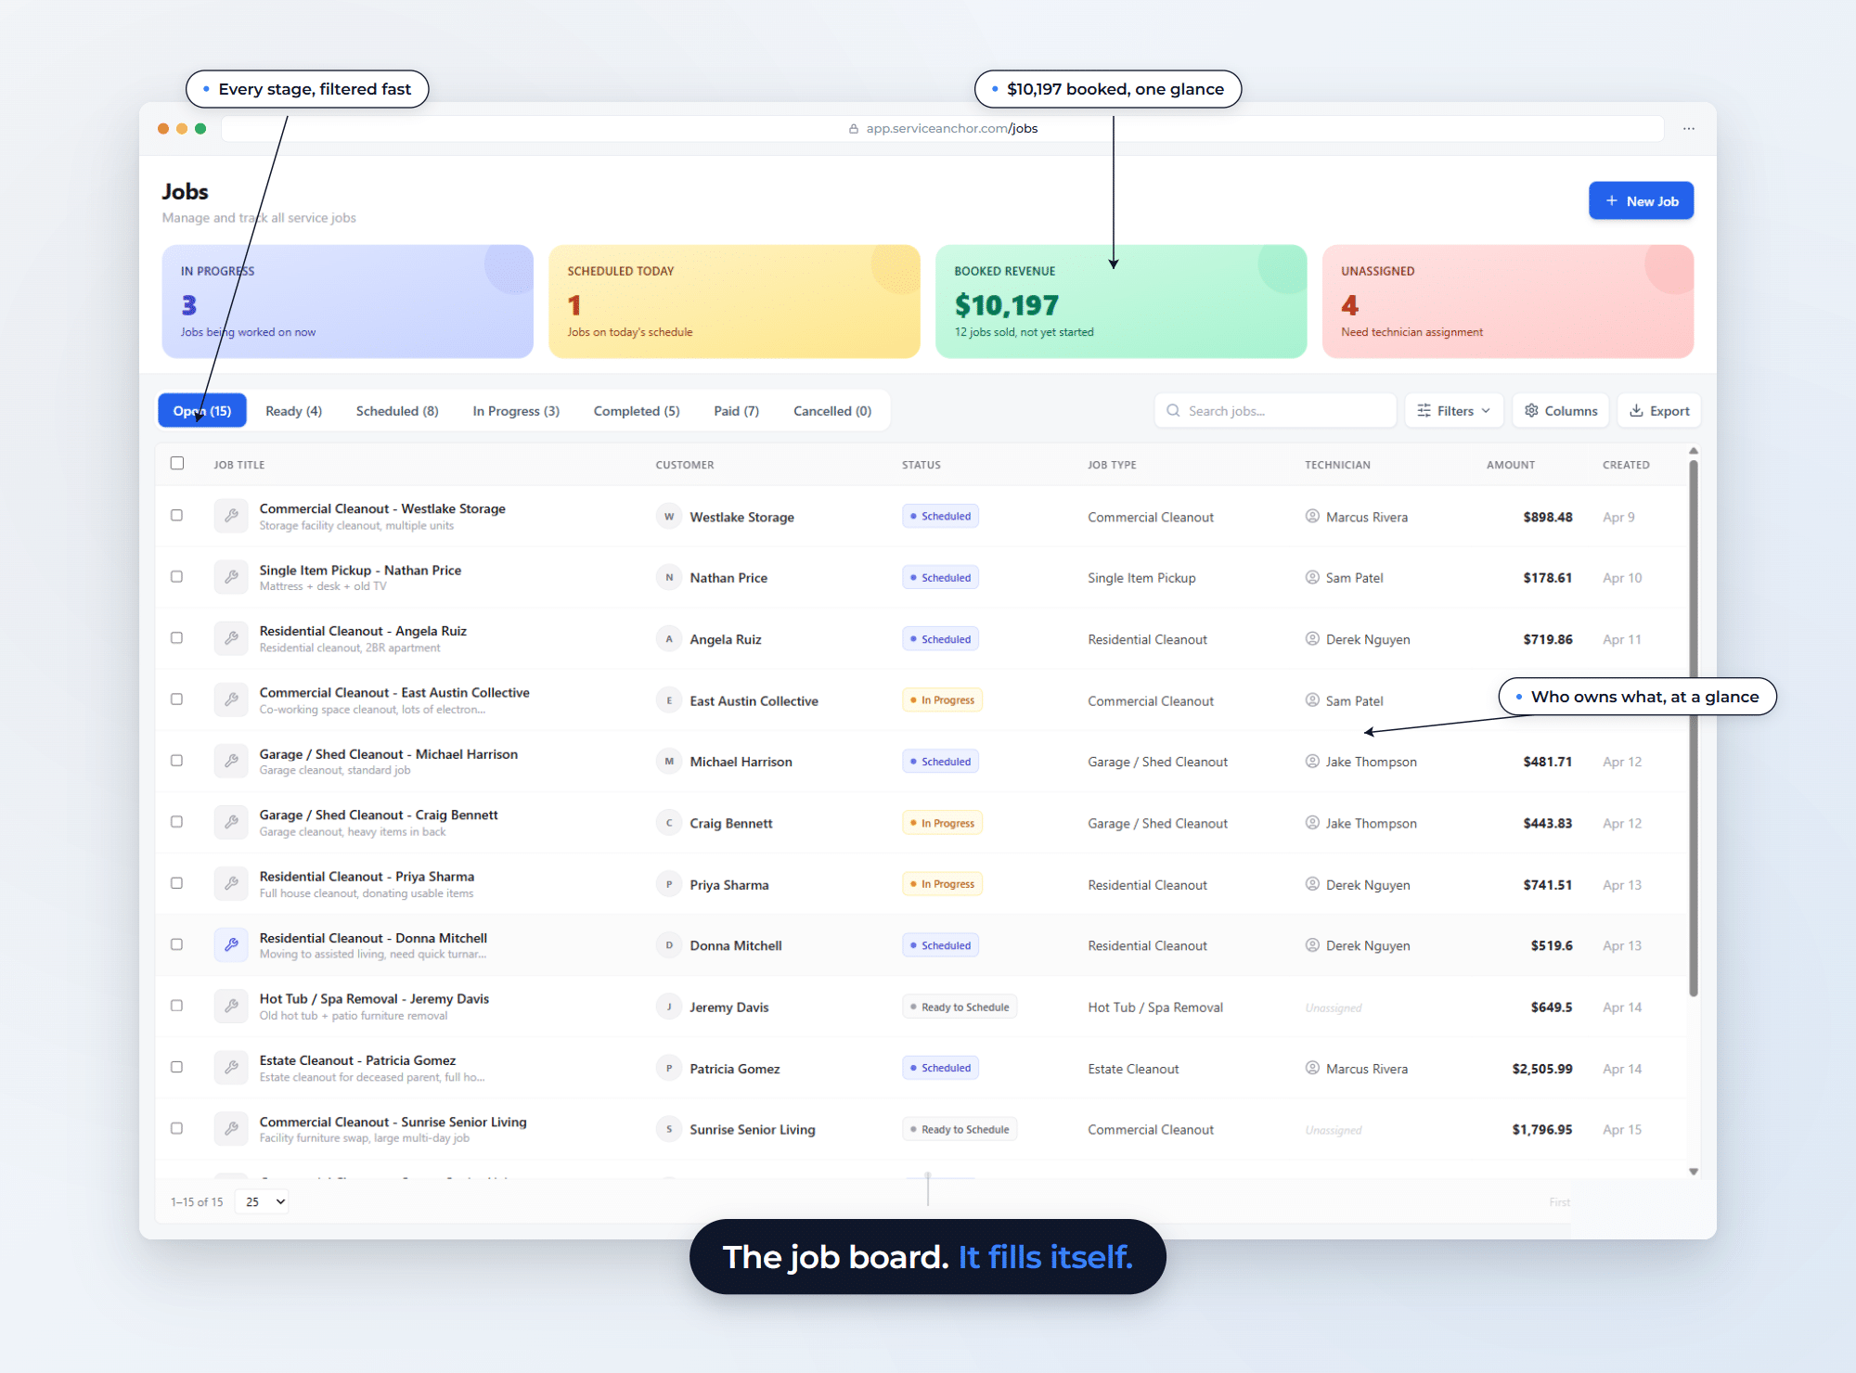Click wrench icon for Sunrise Senior Living job
The width and height of the screenshot is (1856, 1373).
tap(231, 1128)
